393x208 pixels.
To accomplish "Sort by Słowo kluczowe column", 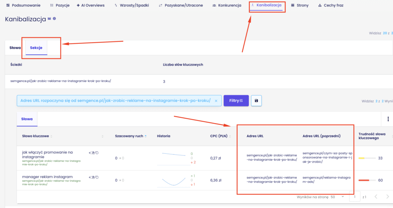I will pyautogui.click(x=37, y=136).
